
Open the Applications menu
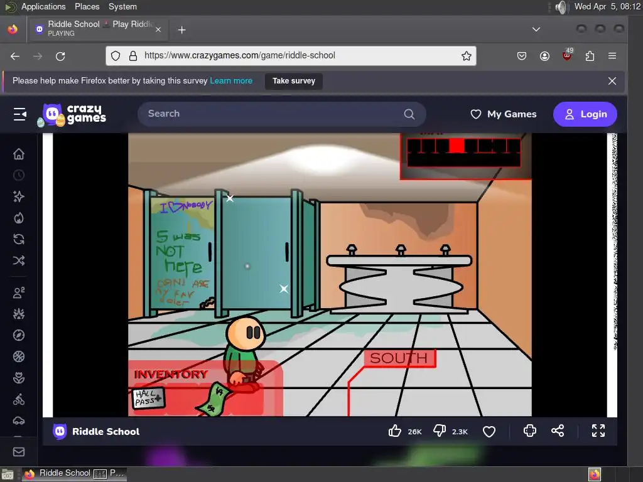click(43, 6)
